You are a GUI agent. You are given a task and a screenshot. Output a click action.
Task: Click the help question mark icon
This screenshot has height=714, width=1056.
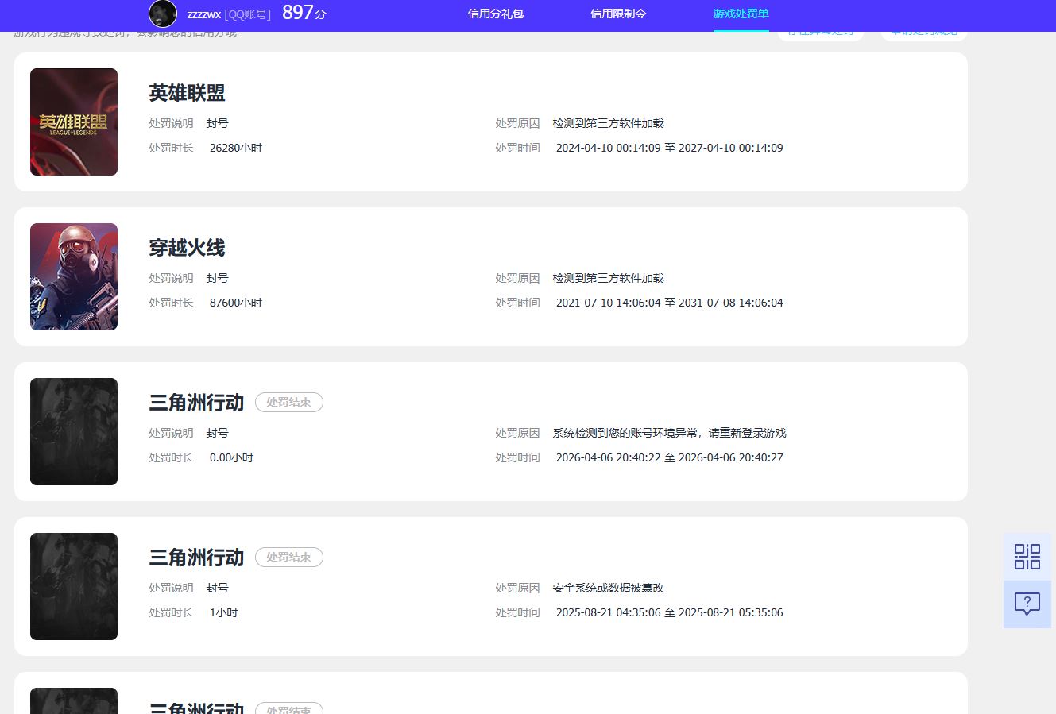pos(1027,604)
